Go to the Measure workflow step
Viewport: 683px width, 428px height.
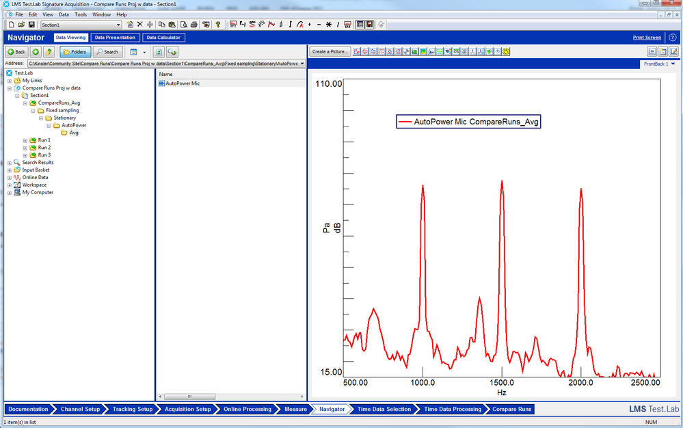(296, 410)
